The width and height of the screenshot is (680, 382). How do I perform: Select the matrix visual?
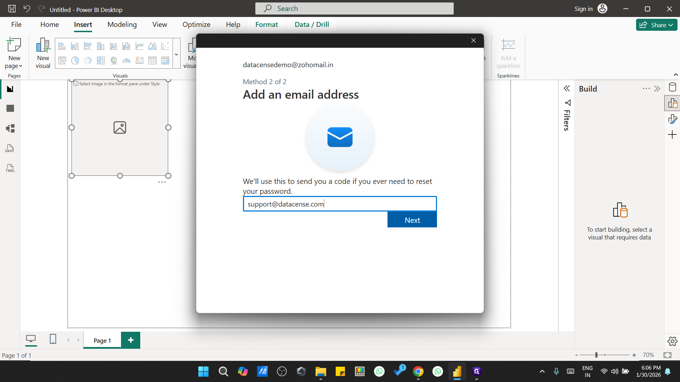[165, 60]
